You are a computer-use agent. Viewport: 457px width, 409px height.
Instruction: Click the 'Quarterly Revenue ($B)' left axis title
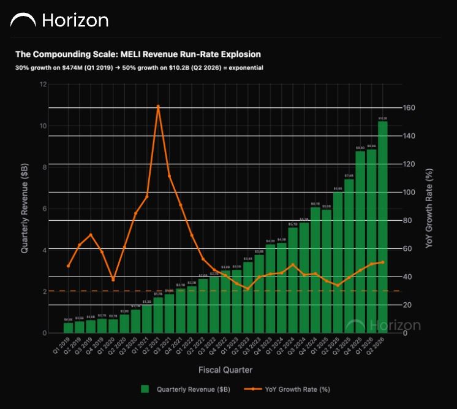(x=25, y=208)
